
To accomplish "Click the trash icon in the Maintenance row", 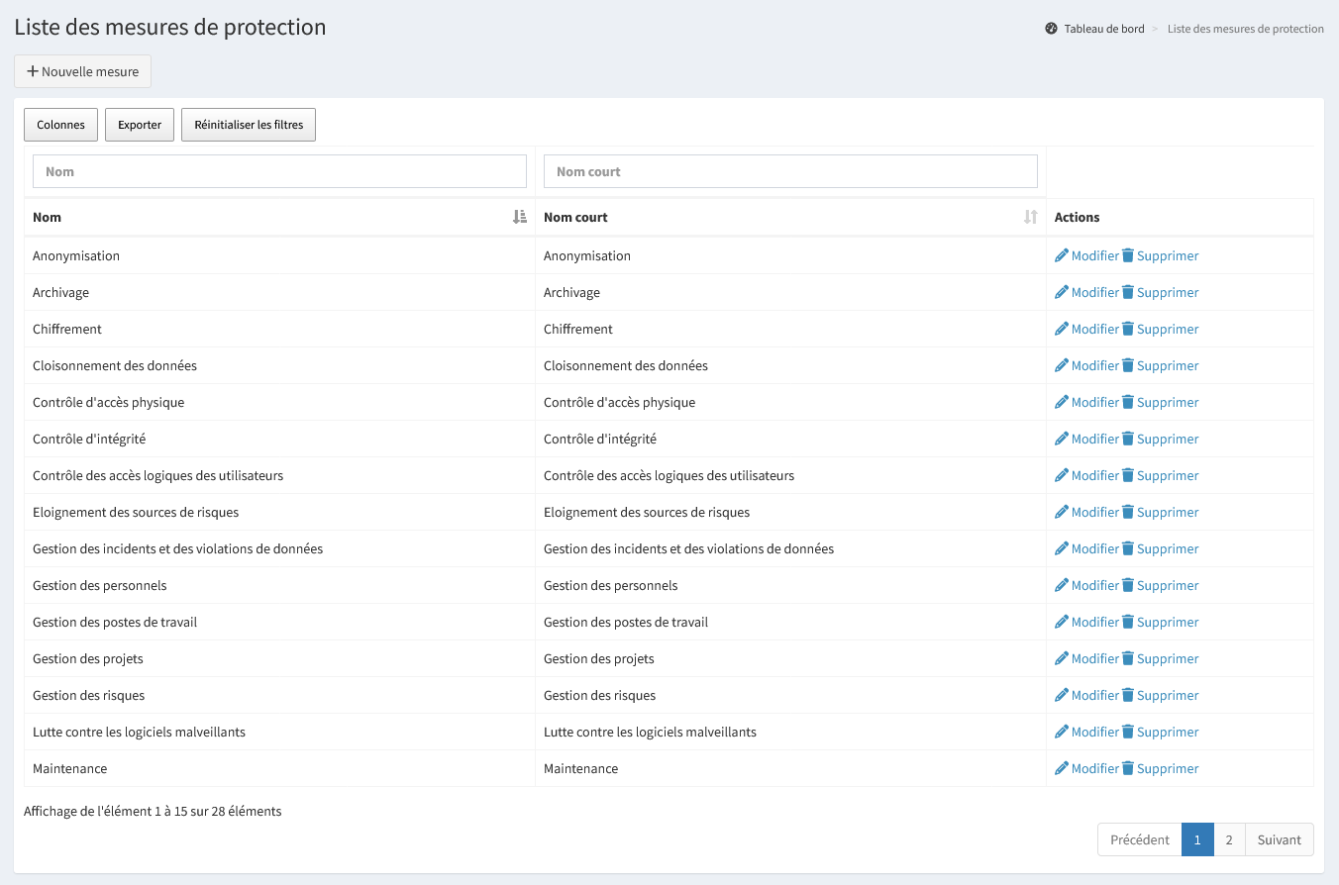I will coord(1128,768).
